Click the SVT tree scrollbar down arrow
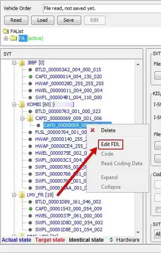The height and width of the screenshot is (253, 161). [x=138, y=232]
